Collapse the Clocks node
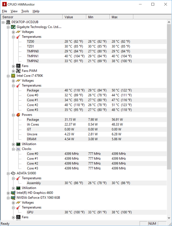 [13, 149]
